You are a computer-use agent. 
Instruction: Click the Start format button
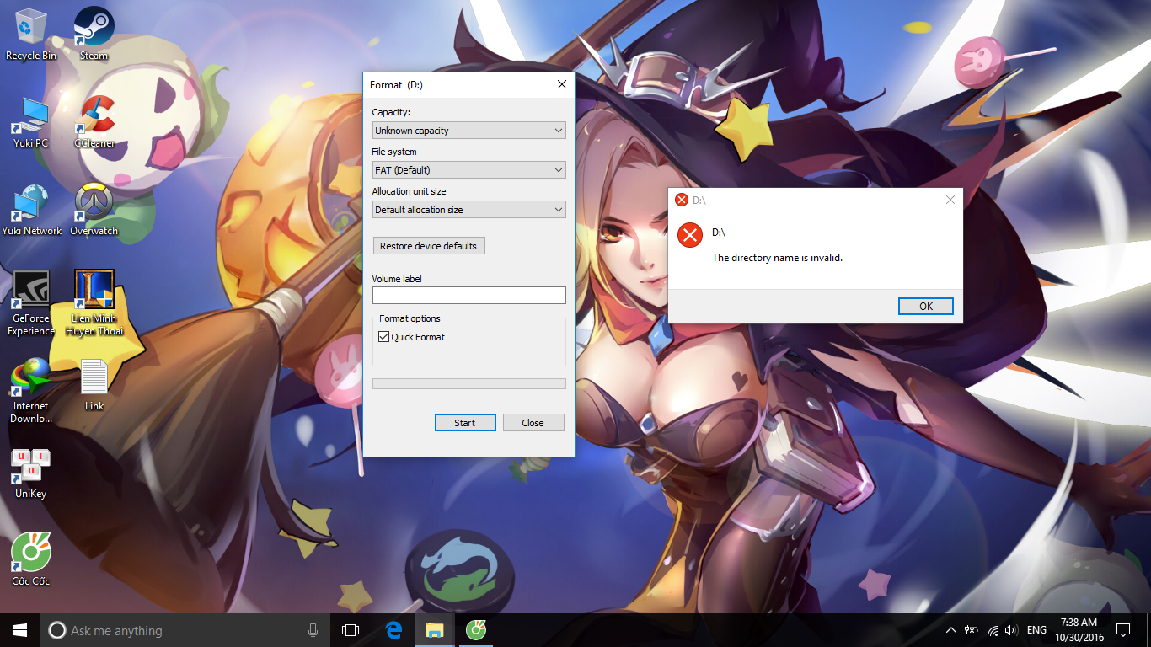coord(465,423)
